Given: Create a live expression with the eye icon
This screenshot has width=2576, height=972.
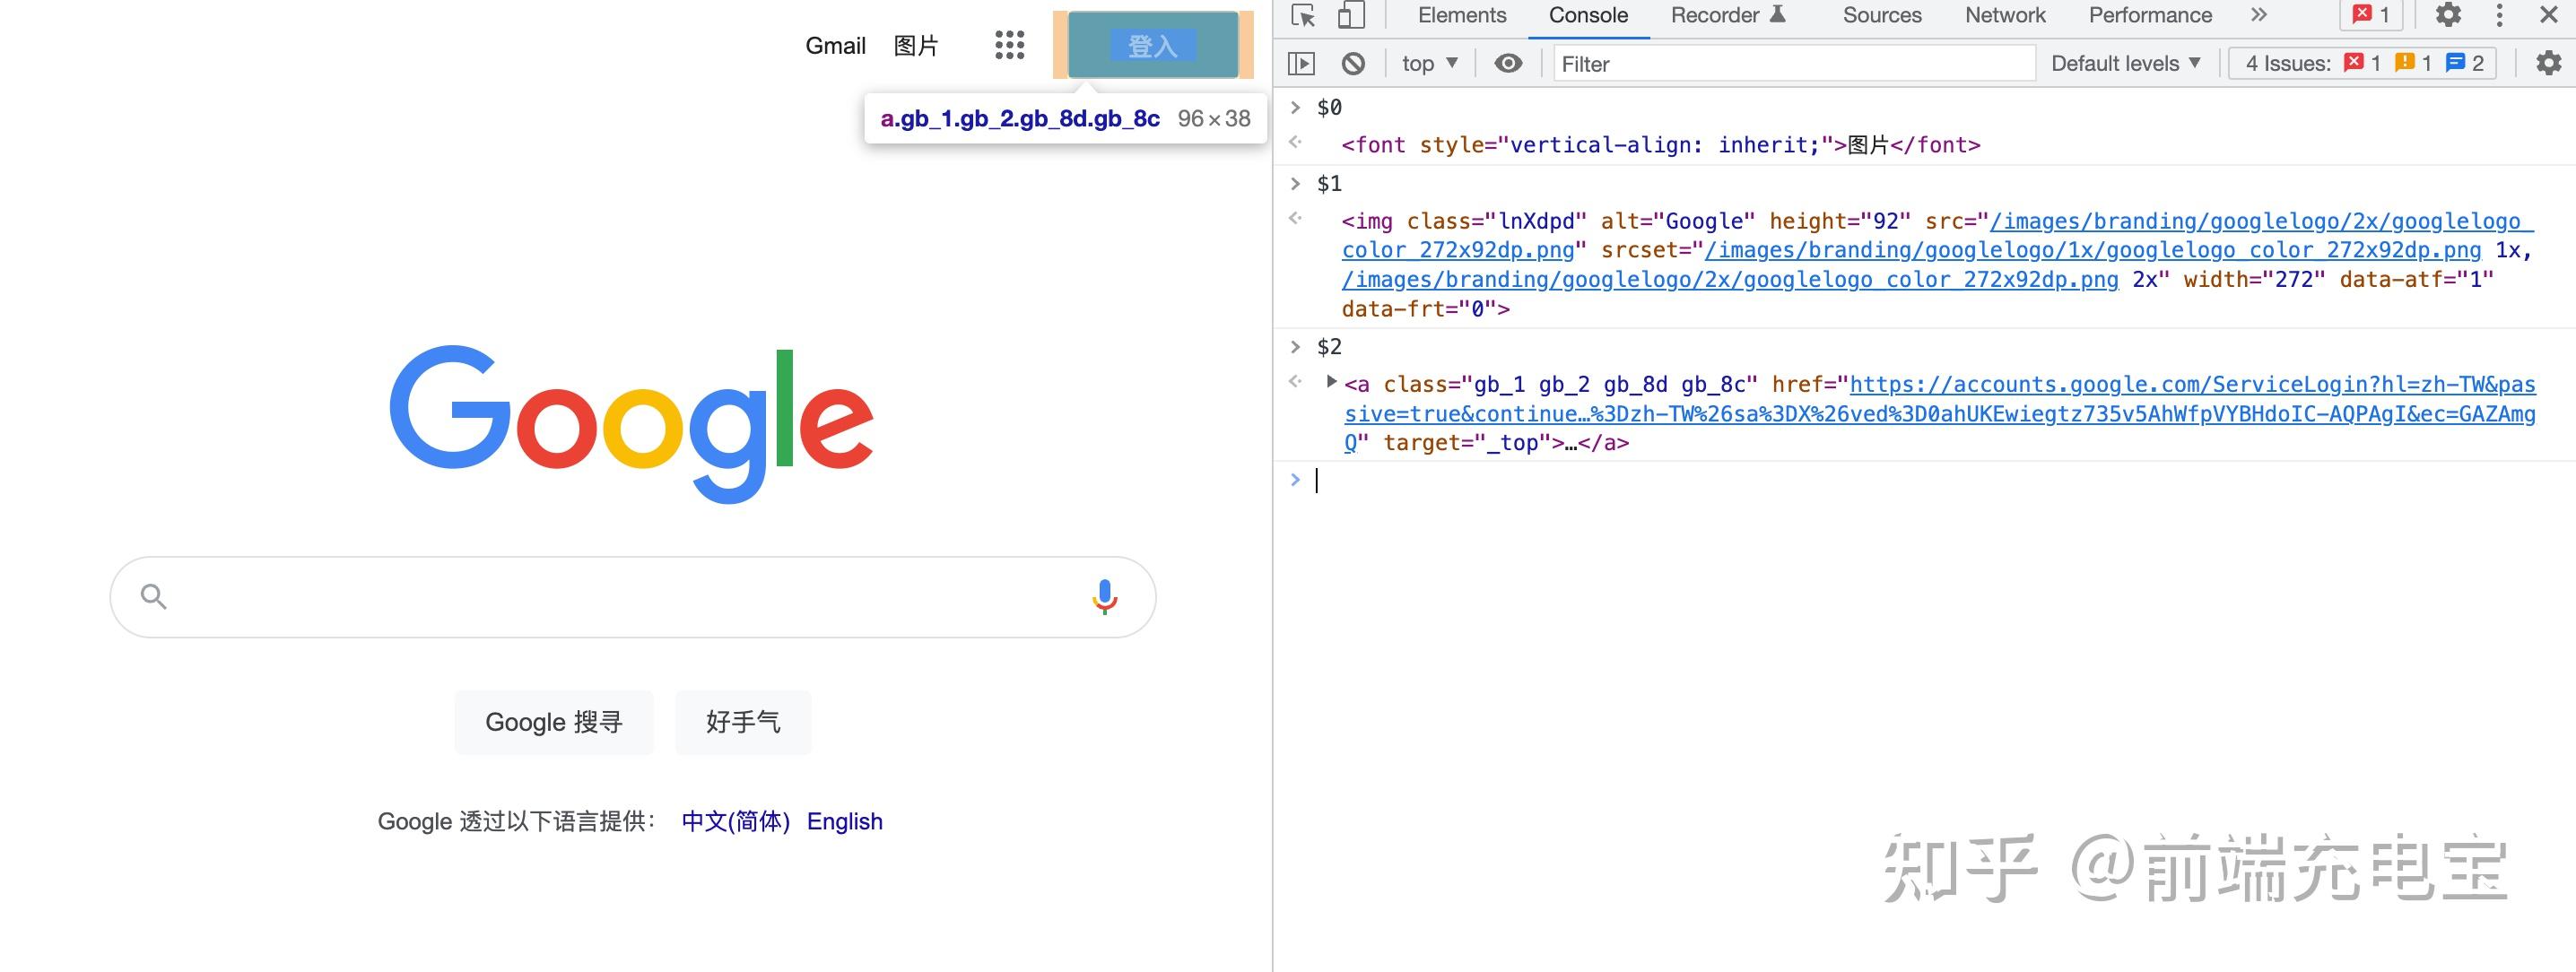Looking at the screenshot, I should 1507,63.
